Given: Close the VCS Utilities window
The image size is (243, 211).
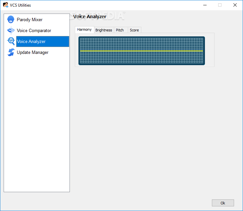Looking at the screenshot, I should coord(235,5).
